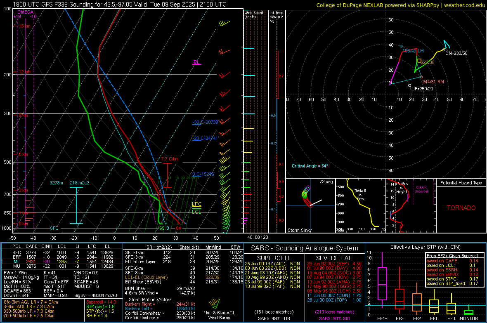Viewport: 487px width, 323px height.
Task: Select the OMEGA label on the skew-T
Action: click(x=26, y=12)
